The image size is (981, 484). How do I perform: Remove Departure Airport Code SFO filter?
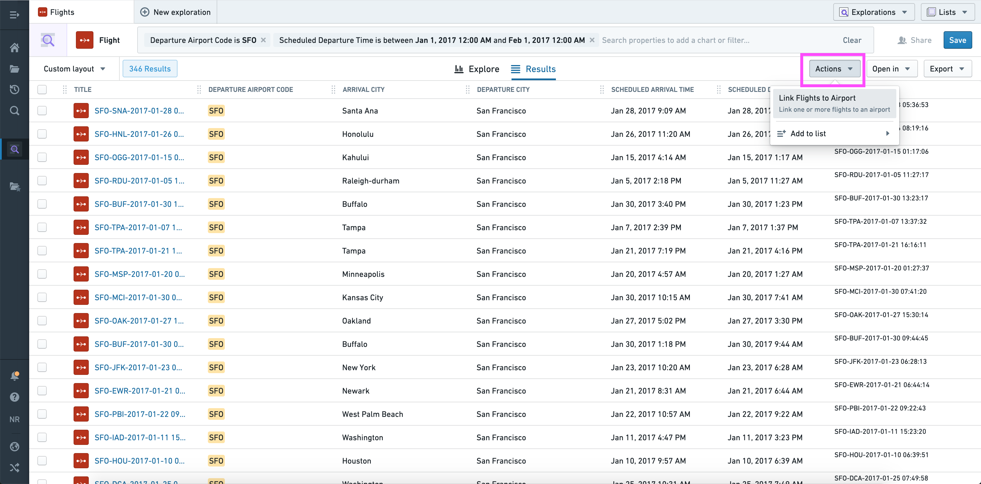click(263, 40)
